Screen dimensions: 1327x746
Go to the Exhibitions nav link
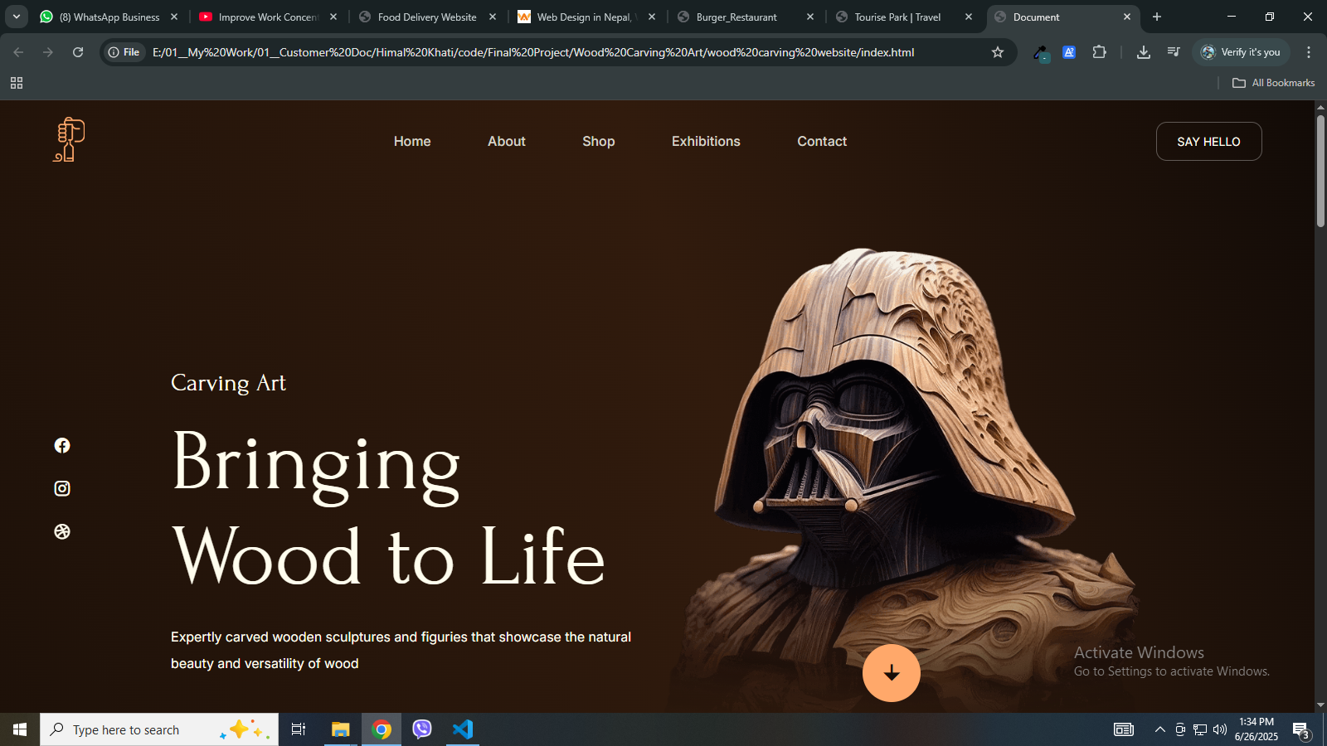[x=706, y=142]
